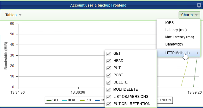Click the HEAD cyan legend swatch

pos(64,100)
